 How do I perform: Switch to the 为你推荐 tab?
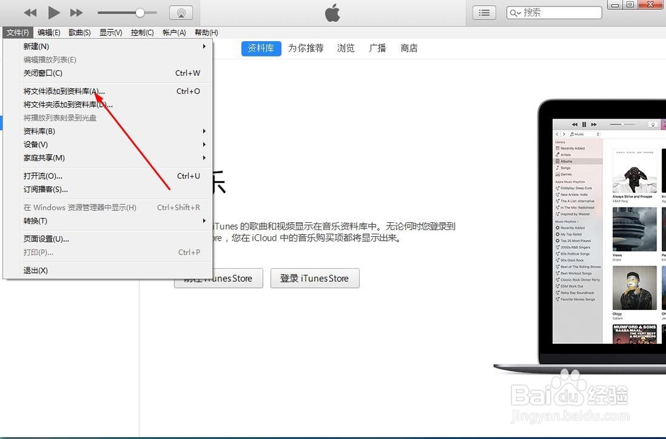click(306, 49)
